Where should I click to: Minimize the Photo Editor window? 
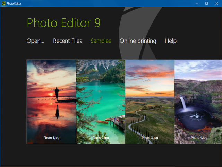pos(197,3)
